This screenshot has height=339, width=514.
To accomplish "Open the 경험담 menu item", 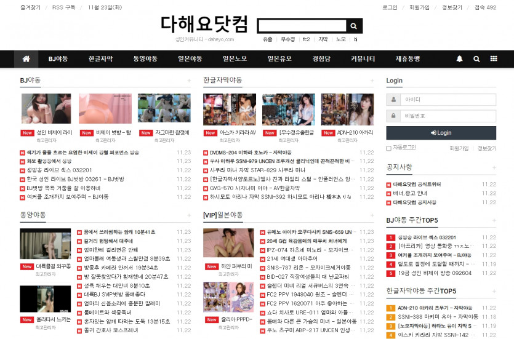I will [x=322, y=59].
